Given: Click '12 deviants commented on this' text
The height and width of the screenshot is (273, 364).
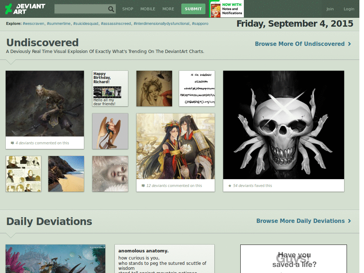Looking at the screenshot, I should pyautogui.click(x=174, y=186).
